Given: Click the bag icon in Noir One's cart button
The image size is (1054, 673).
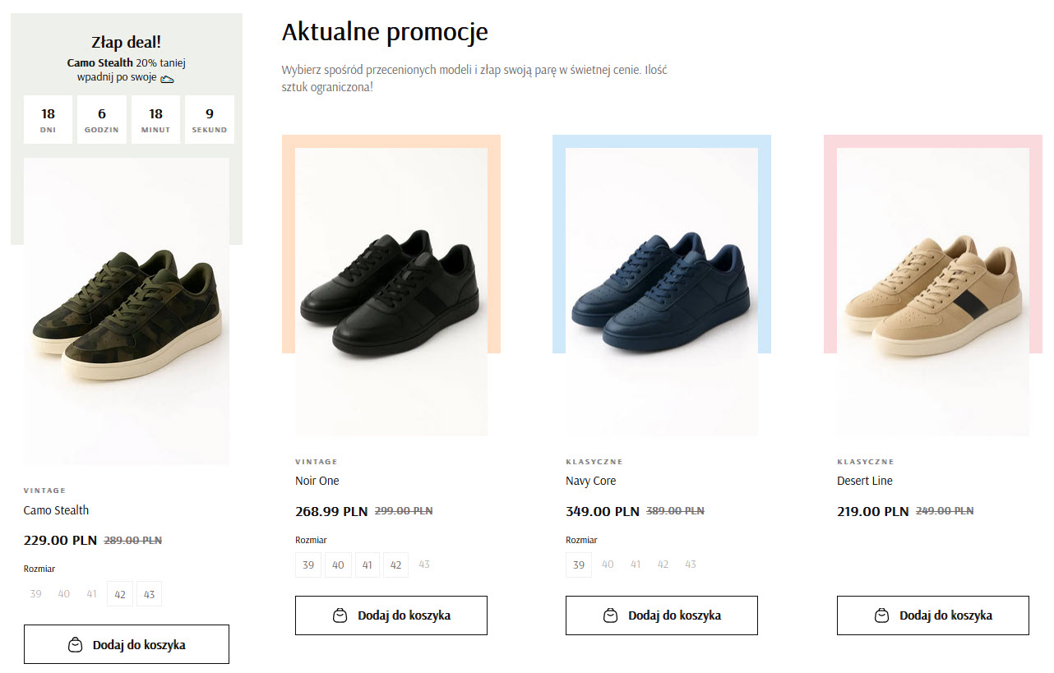Looking at the screenshot, I should click(x=339, y=615).
